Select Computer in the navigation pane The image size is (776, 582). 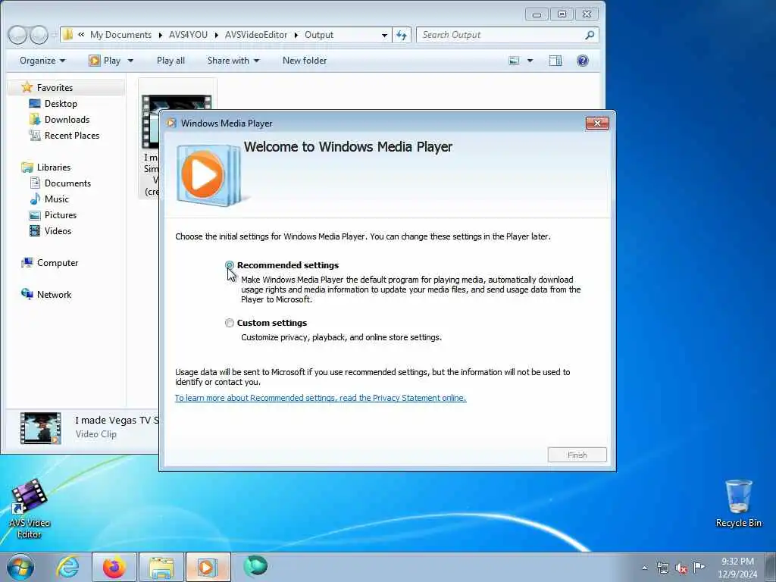point(58,263)
